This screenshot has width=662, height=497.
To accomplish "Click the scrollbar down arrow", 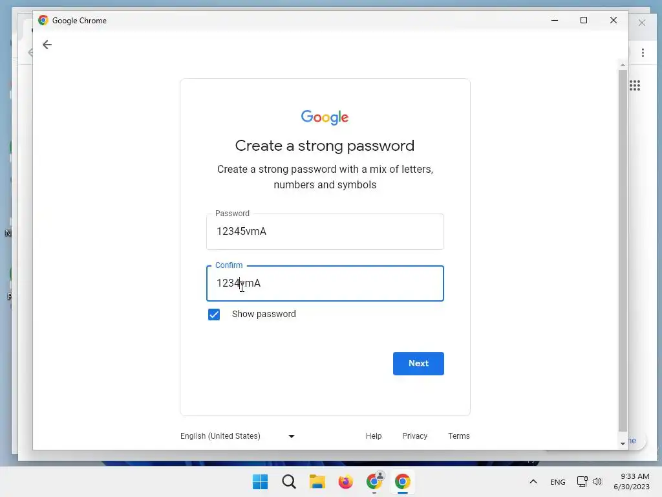I will [x=623, y=443].
